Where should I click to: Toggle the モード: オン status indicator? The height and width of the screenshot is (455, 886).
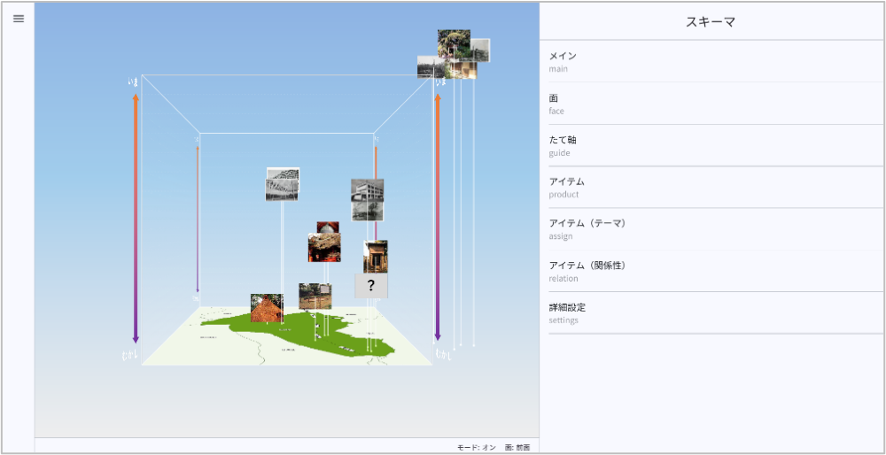pyautogui.click(x=477, y=448)
